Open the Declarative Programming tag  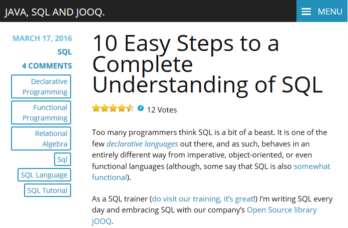pos(41,86)
